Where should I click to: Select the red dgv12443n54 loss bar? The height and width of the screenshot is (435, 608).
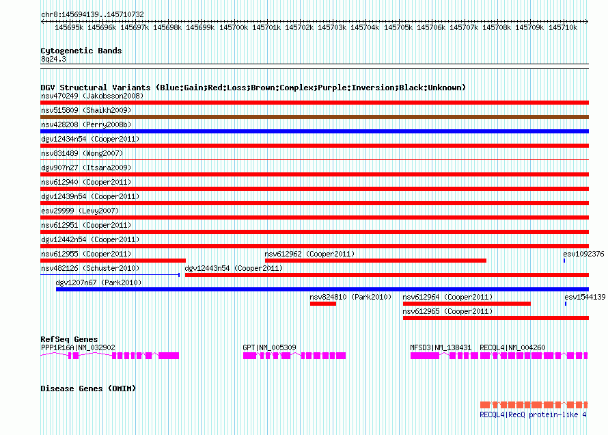pos(387,275)
